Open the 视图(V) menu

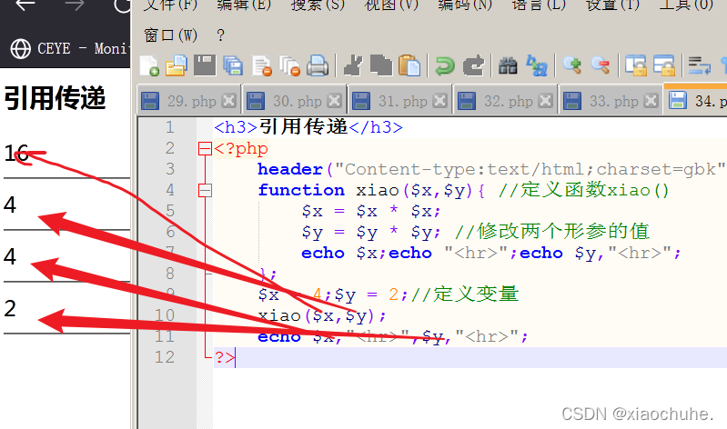pyautogui.click(x=391, y=5)
